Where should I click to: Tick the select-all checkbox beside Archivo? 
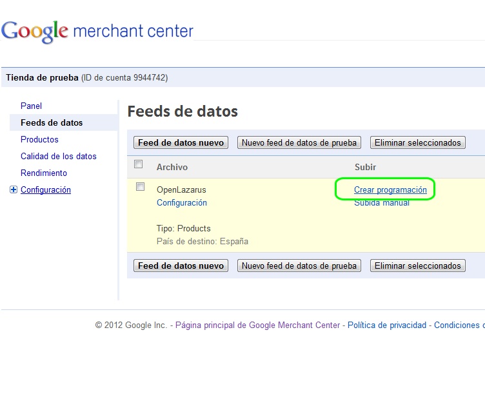[138, 164]
